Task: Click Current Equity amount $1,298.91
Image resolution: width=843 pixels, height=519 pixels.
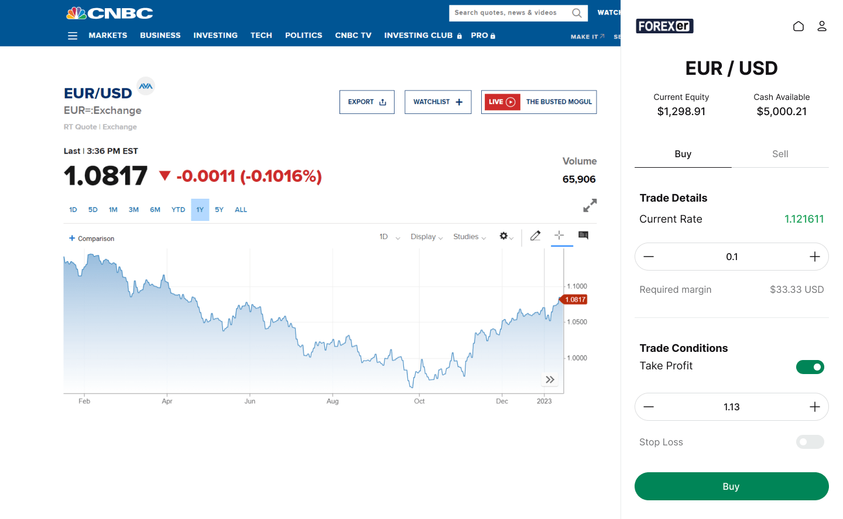Action: [x=681, y=112]
